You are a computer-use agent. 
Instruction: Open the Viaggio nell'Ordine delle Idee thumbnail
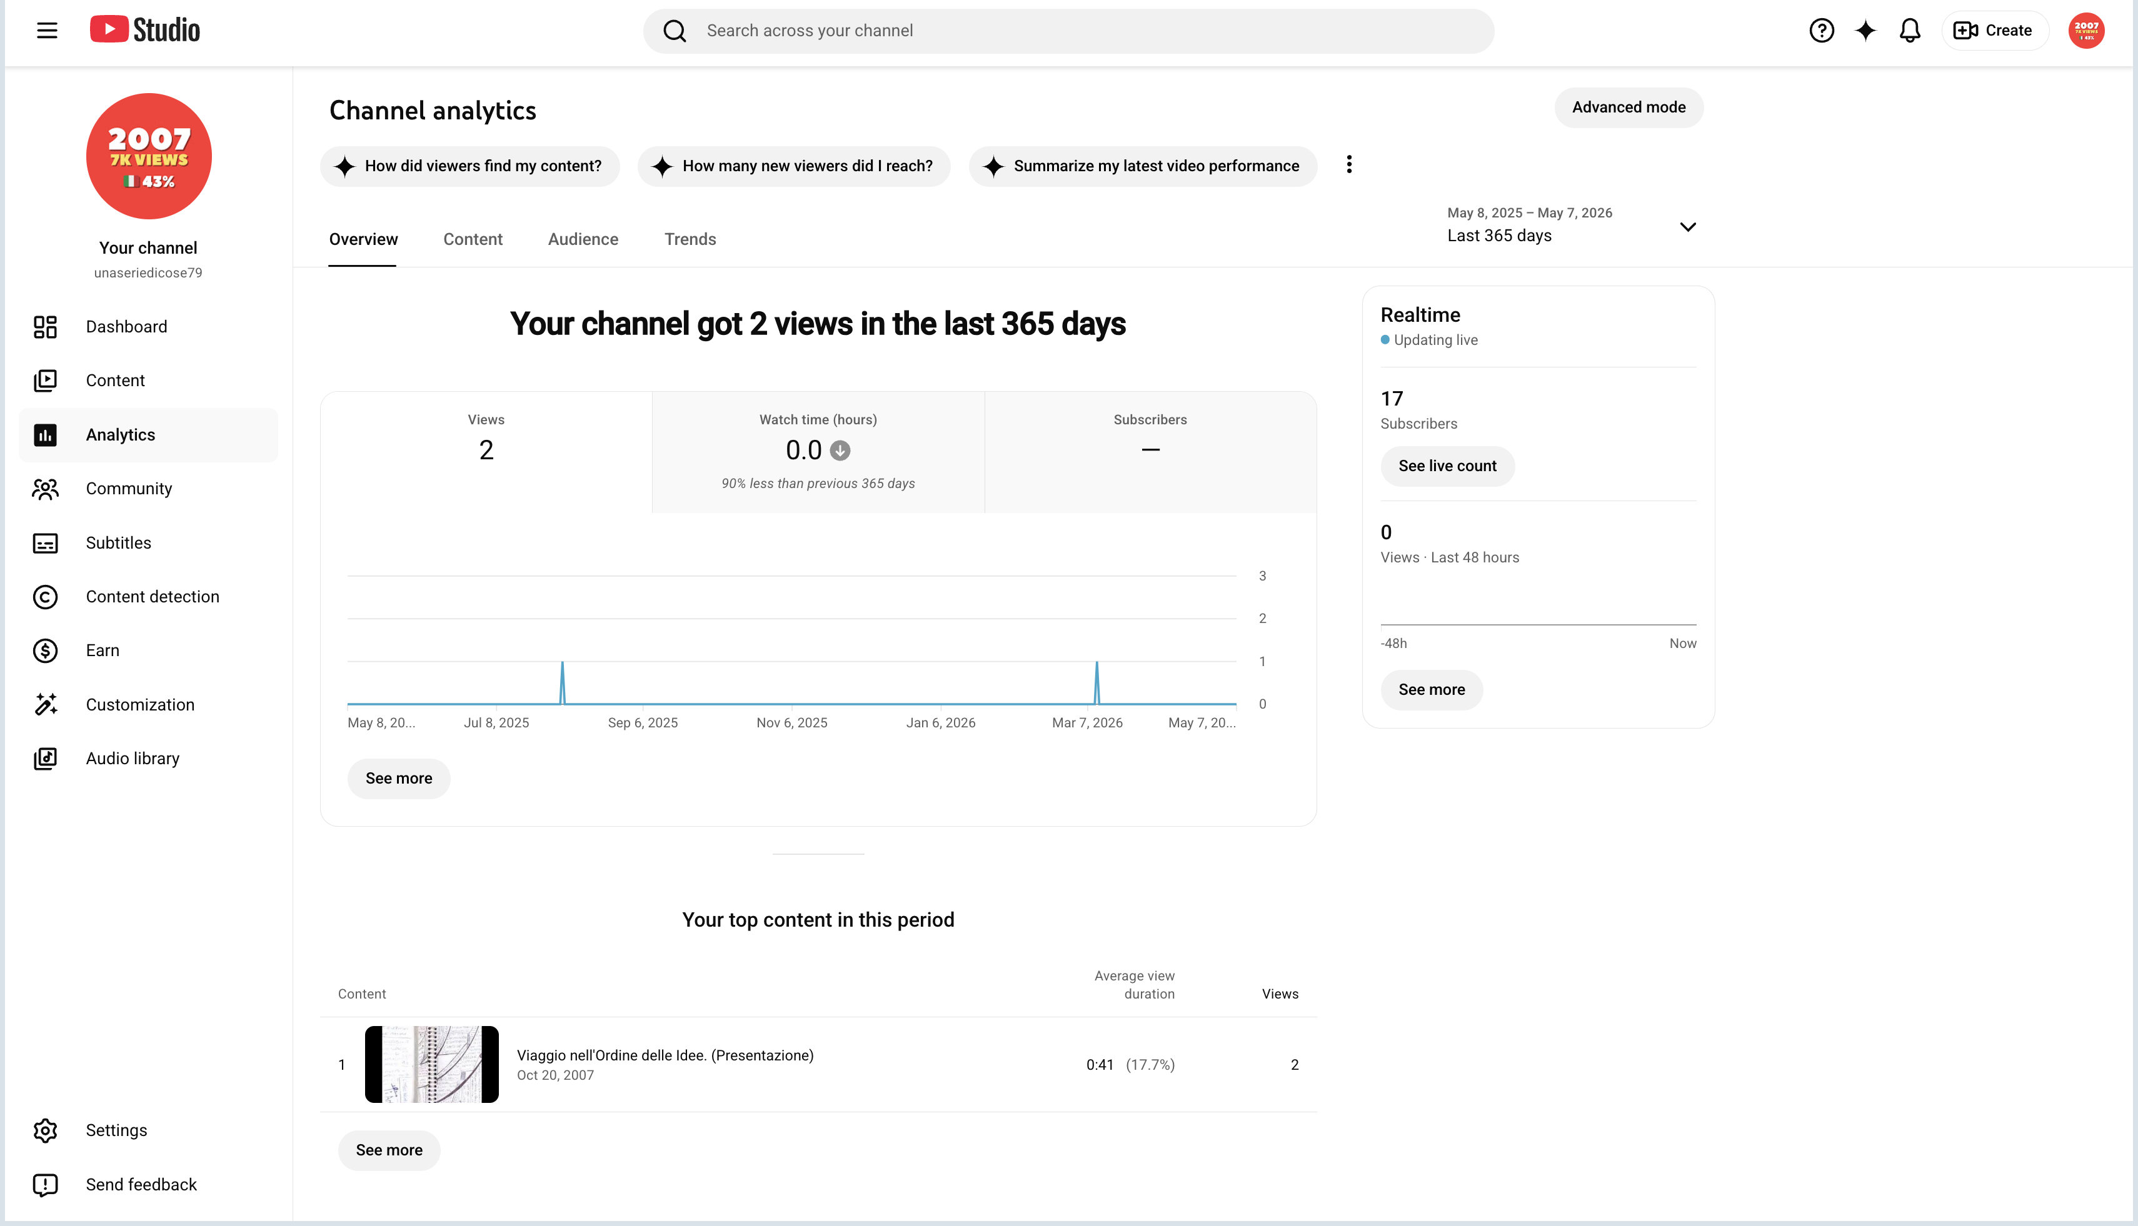pyautogui.click(x=431, y=1064)
